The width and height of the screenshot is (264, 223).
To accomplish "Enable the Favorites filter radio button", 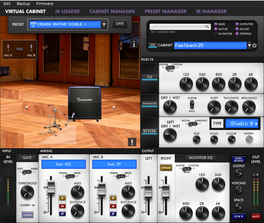I will (x=216, y=34).
